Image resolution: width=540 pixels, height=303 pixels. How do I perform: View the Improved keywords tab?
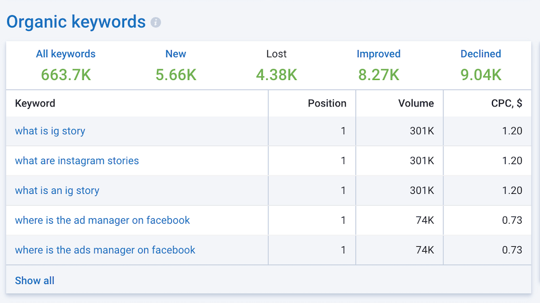pyautogui.click(x=379, y=54)
